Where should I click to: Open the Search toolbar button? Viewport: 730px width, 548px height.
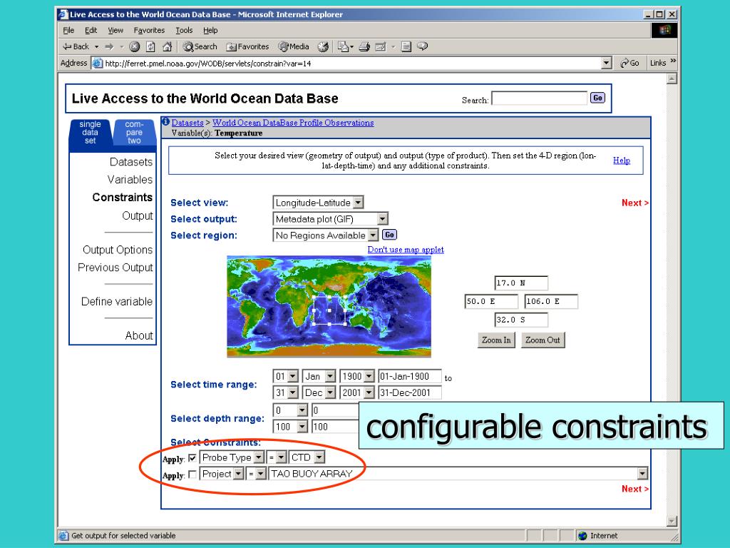click(200, 46)
